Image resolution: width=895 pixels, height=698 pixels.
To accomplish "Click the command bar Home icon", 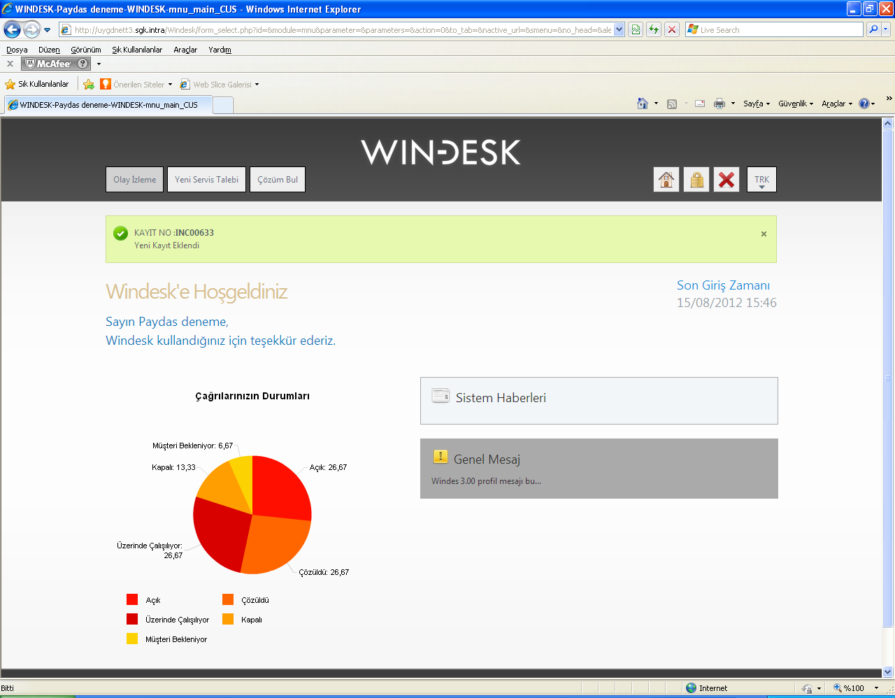I will (643, 104).
